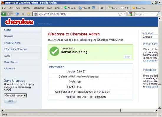Click the cherokee logo

point(19,22)
